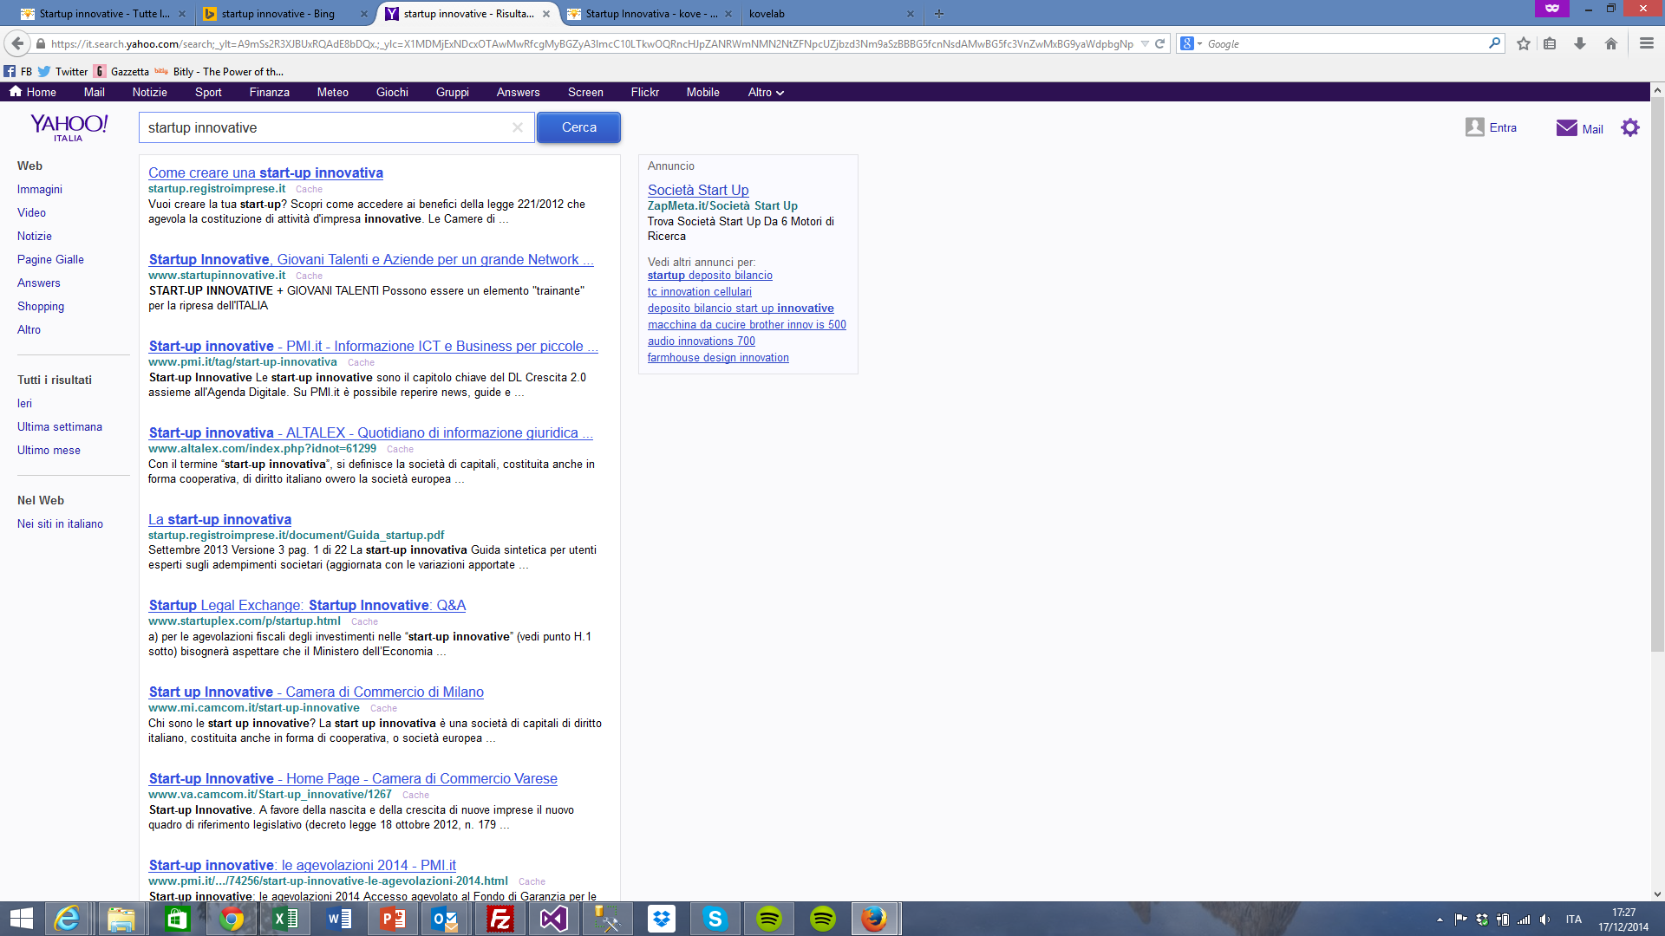The width and height of the screenshot is (1665, 936).
Task: Open Meteo in the Yahoo navigation bar
Action: tap(332, 92)
